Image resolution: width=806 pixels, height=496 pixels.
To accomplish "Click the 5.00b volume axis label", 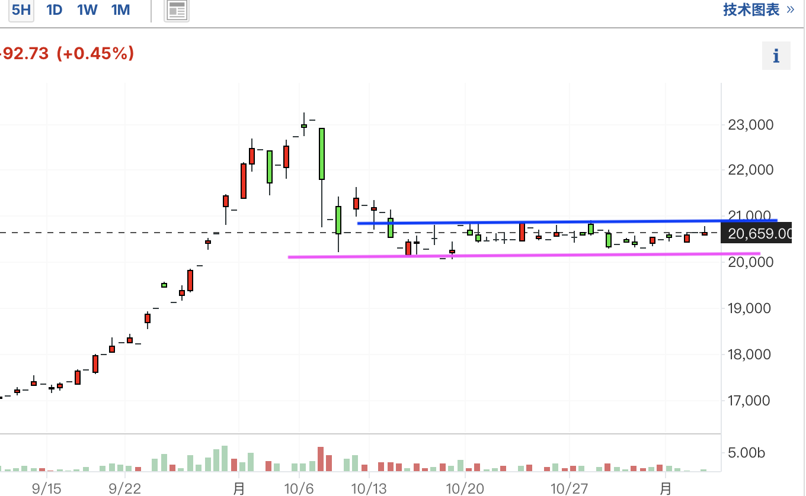I will click(x=746, y=453).
